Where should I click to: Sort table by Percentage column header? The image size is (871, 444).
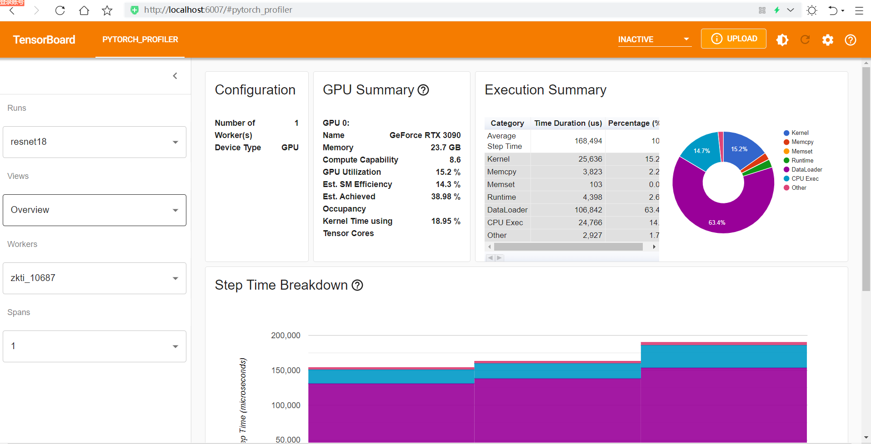pos(633,123)
